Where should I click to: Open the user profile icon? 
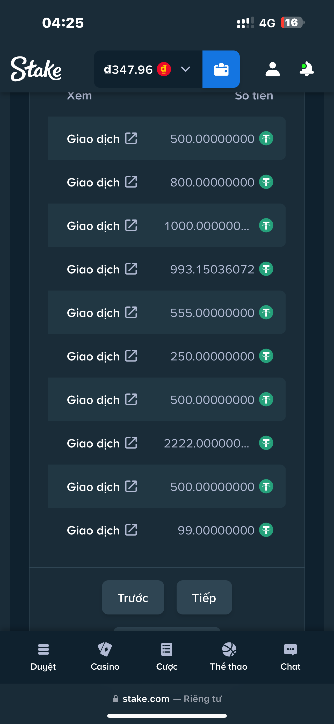point(272,69)
